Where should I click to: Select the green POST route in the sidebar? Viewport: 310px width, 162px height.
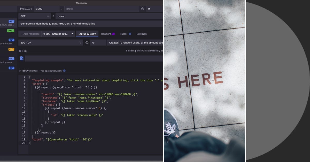point(10,30)
